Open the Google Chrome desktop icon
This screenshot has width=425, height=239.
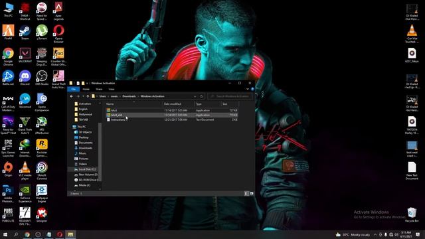tap(8, 56)
